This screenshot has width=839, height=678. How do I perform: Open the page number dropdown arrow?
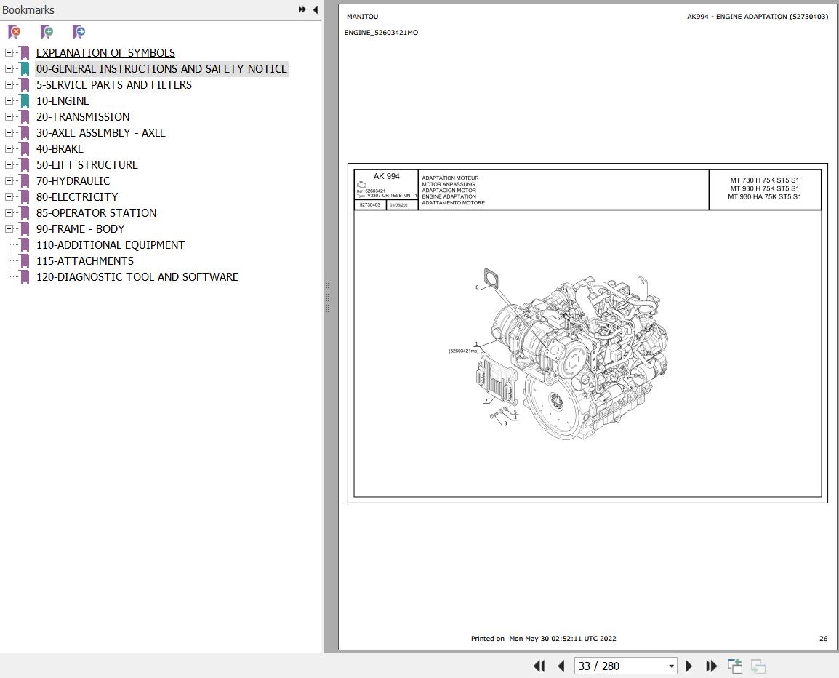coord(671,666)
